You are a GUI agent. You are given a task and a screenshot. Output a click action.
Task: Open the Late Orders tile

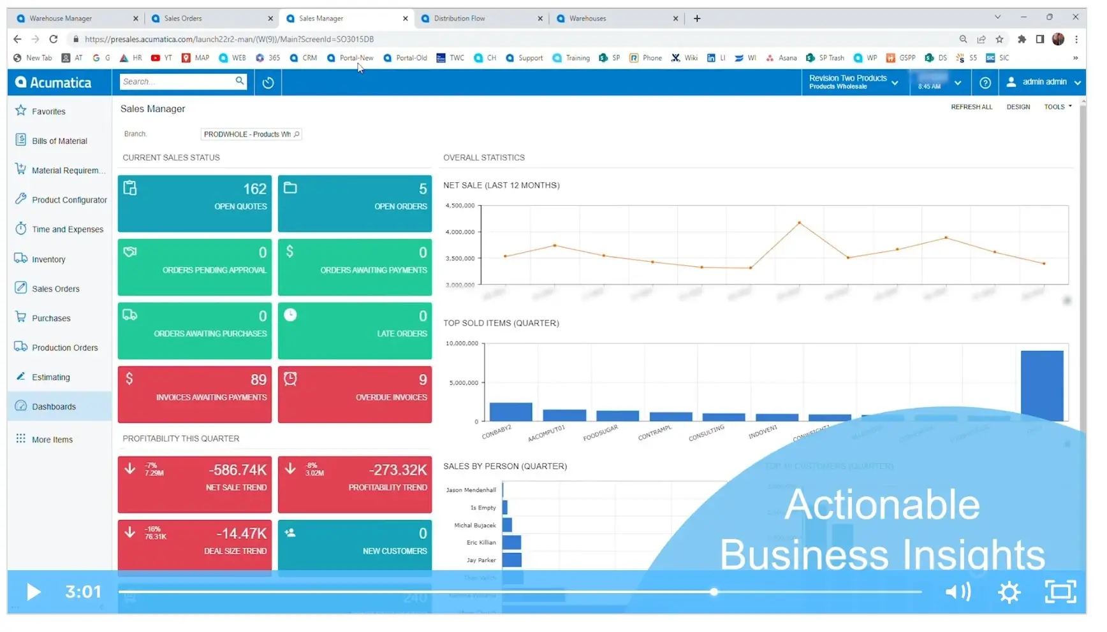click(355, 331)
